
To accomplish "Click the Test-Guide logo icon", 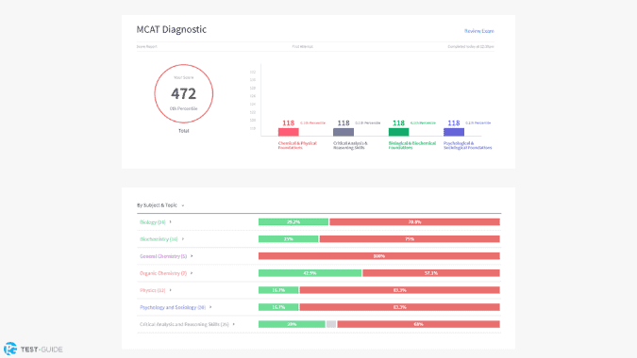I will 10,349.
